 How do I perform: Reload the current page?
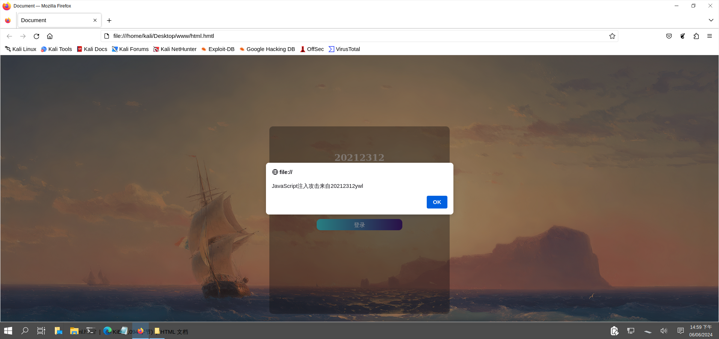36,36
